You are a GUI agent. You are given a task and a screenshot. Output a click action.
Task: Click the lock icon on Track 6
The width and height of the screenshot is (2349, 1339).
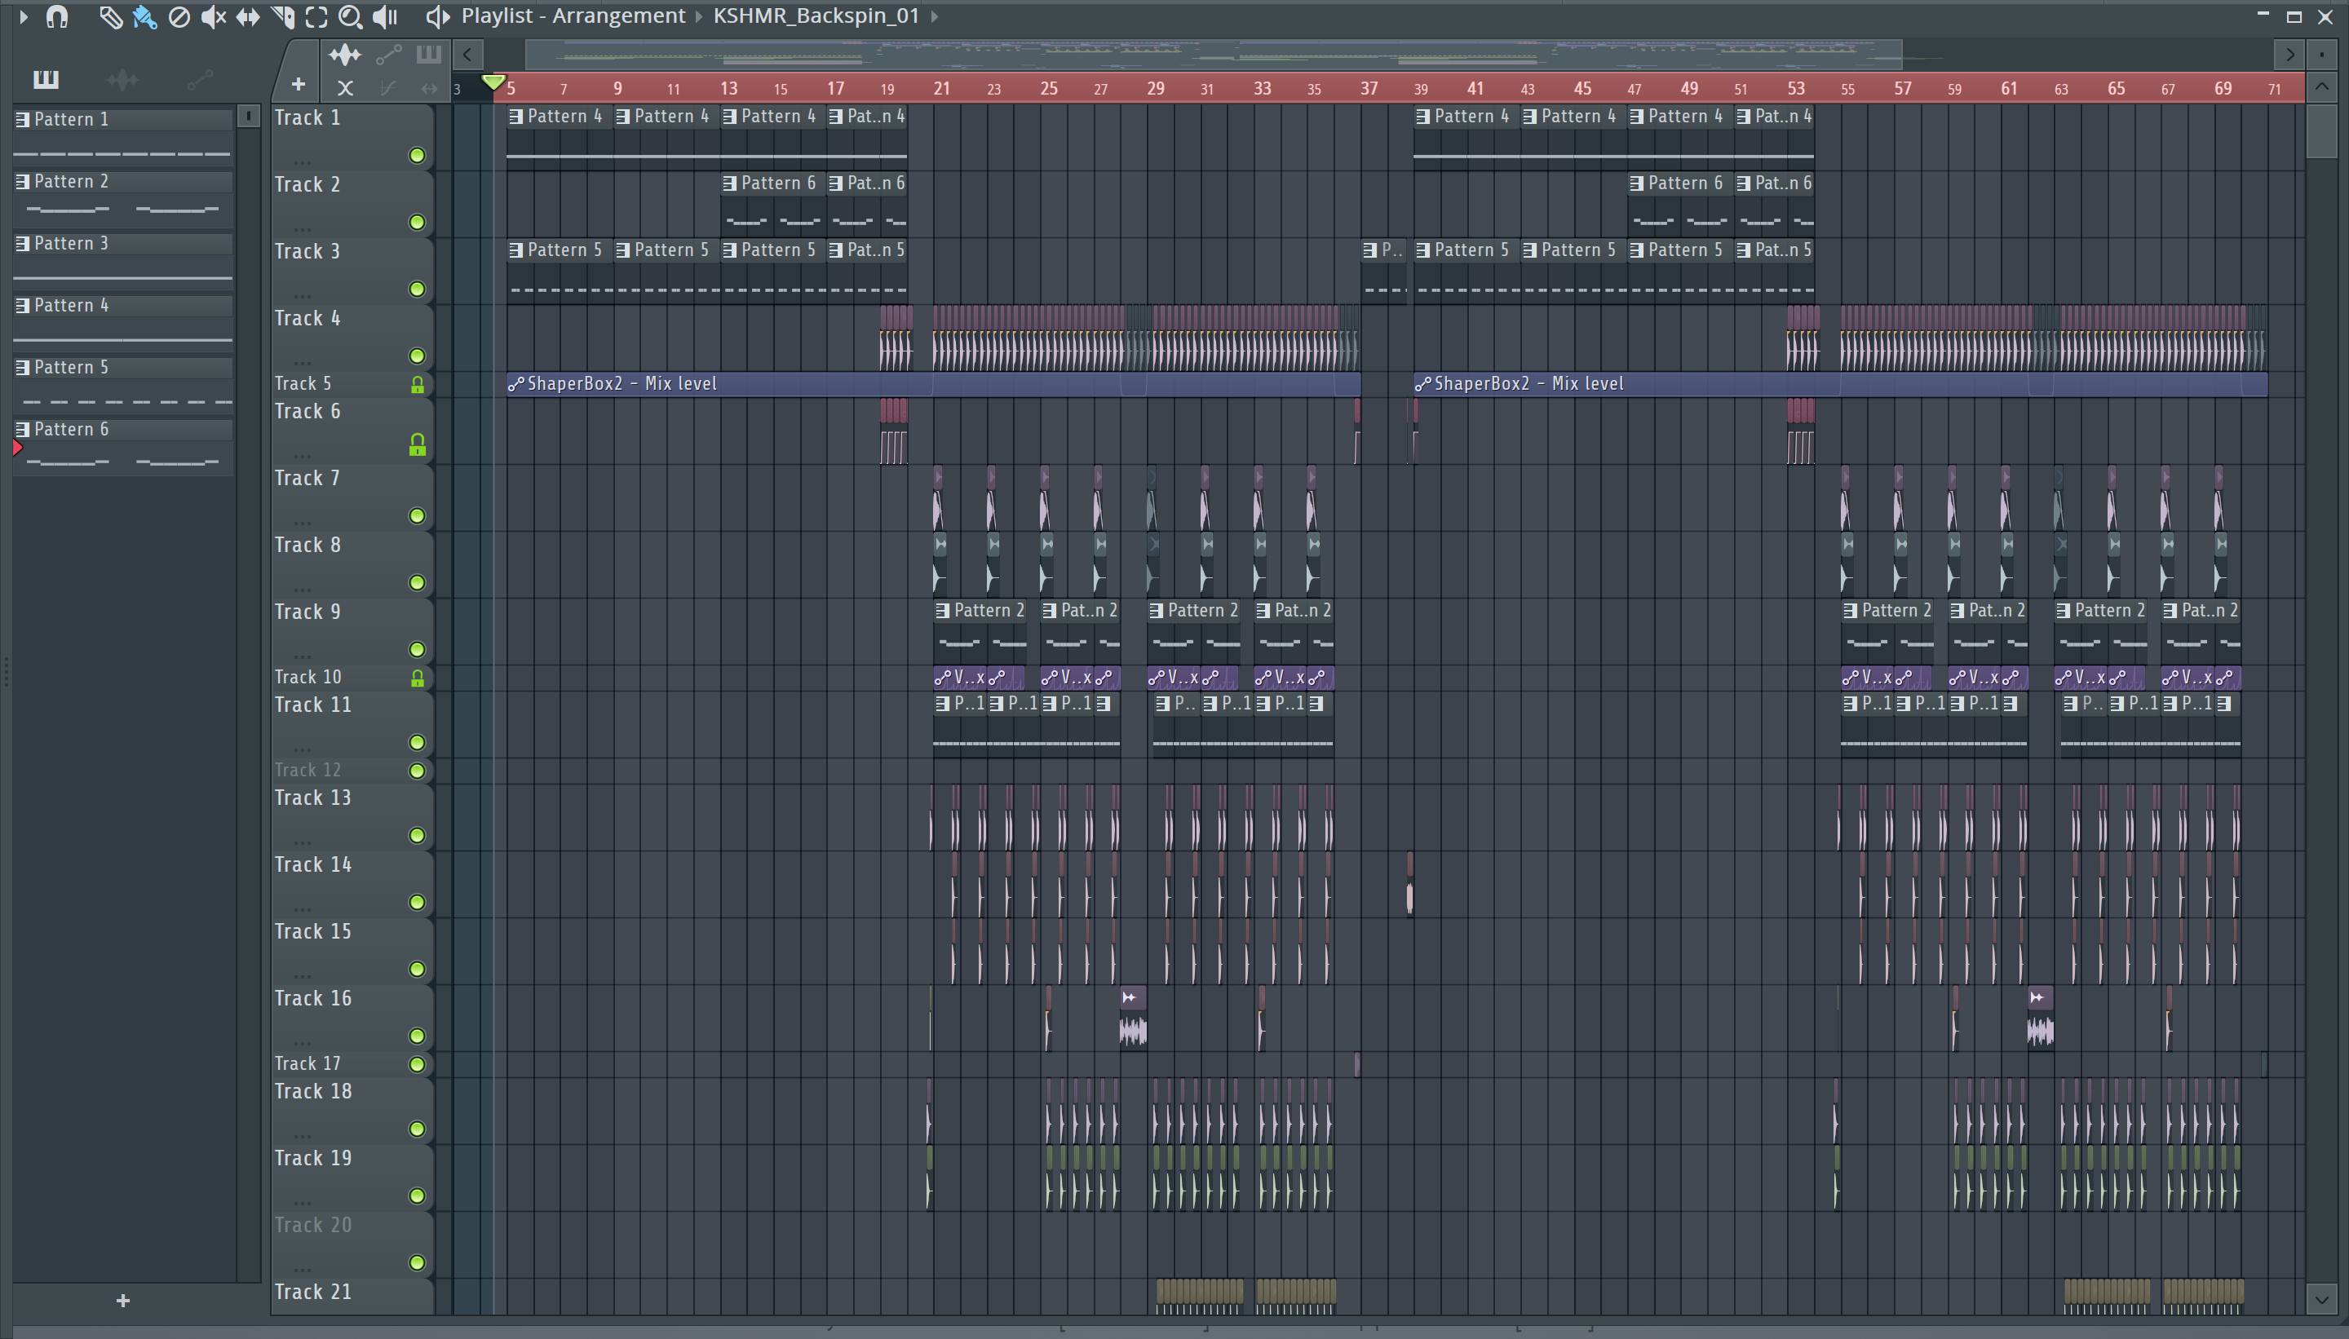click(x=417, y=445)
